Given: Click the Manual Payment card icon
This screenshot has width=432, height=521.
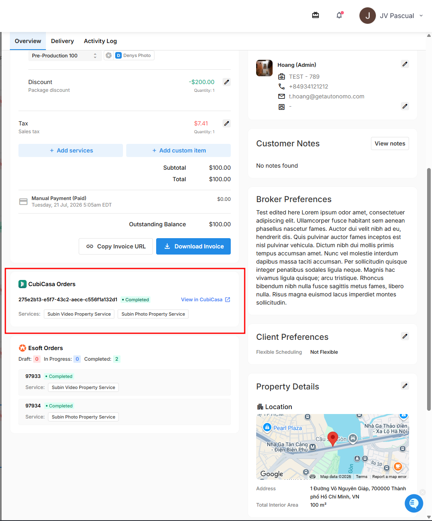Looking at the screenshot, I should pyautogui.click(x=23, y=202).
